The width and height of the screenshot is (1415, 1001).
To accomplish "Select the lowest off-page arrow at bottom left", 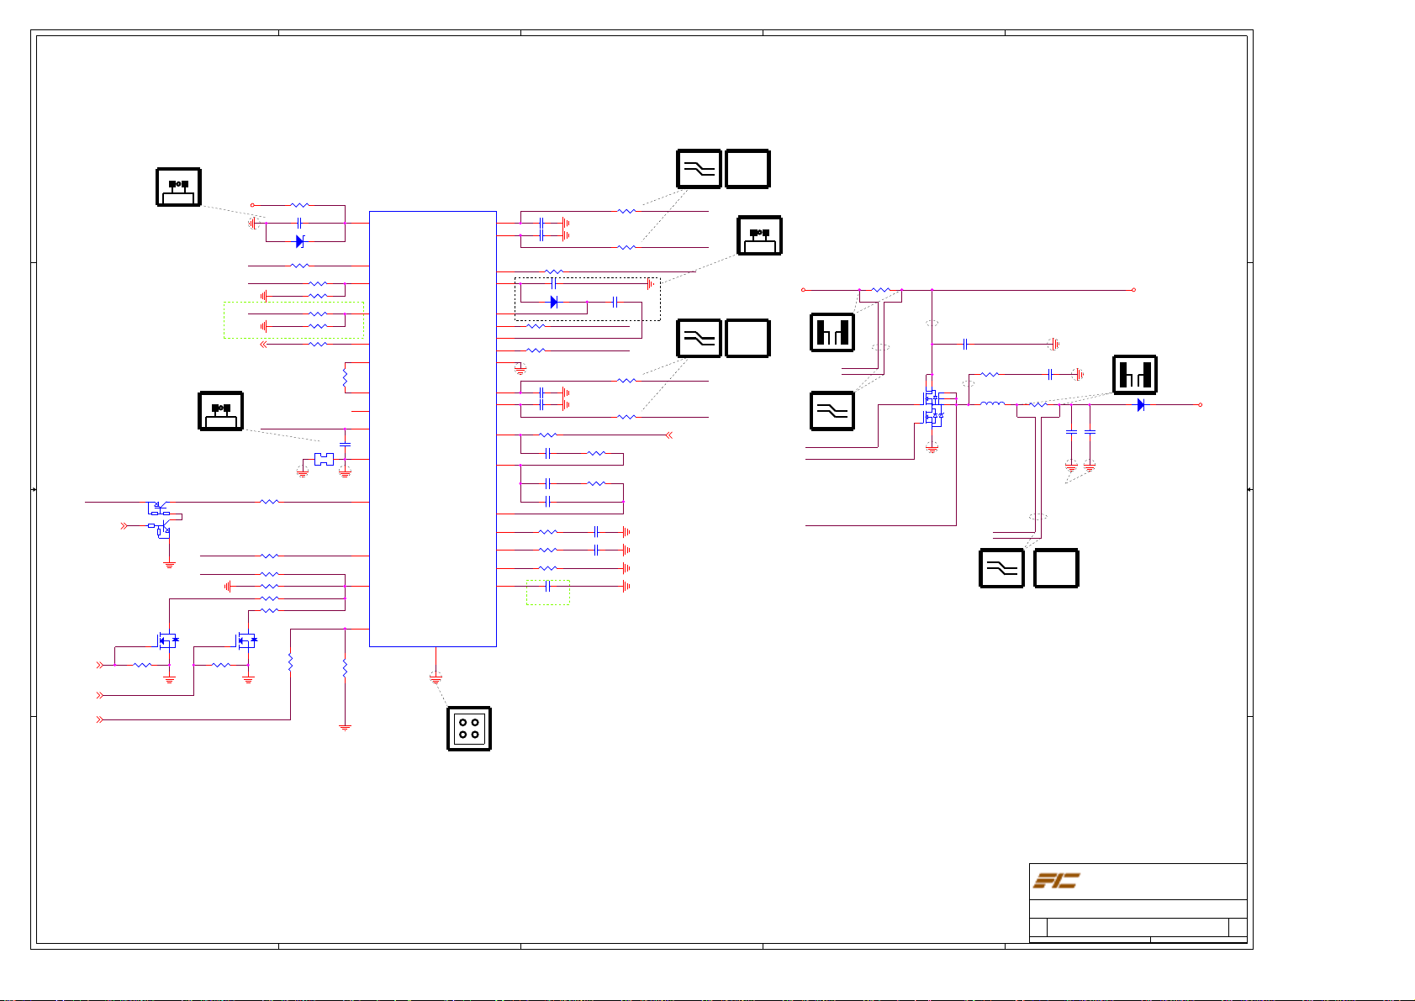I will (x=100, y=719).
